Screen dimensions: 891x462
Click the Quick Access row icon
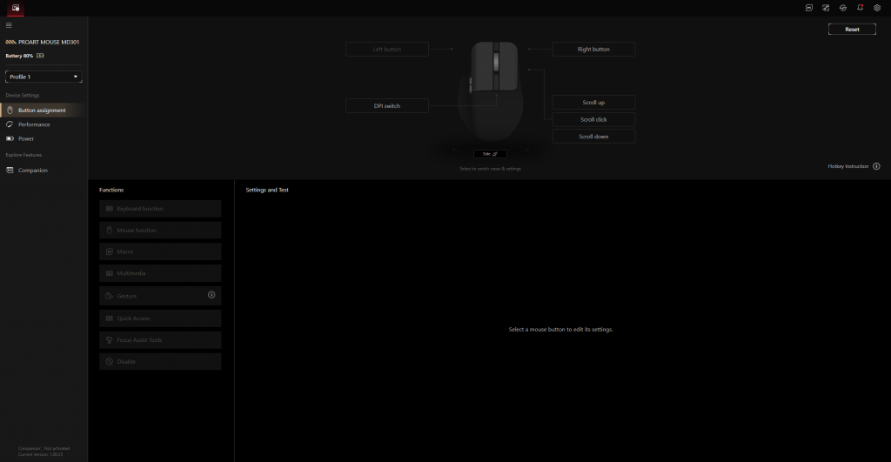coord(109,318)
